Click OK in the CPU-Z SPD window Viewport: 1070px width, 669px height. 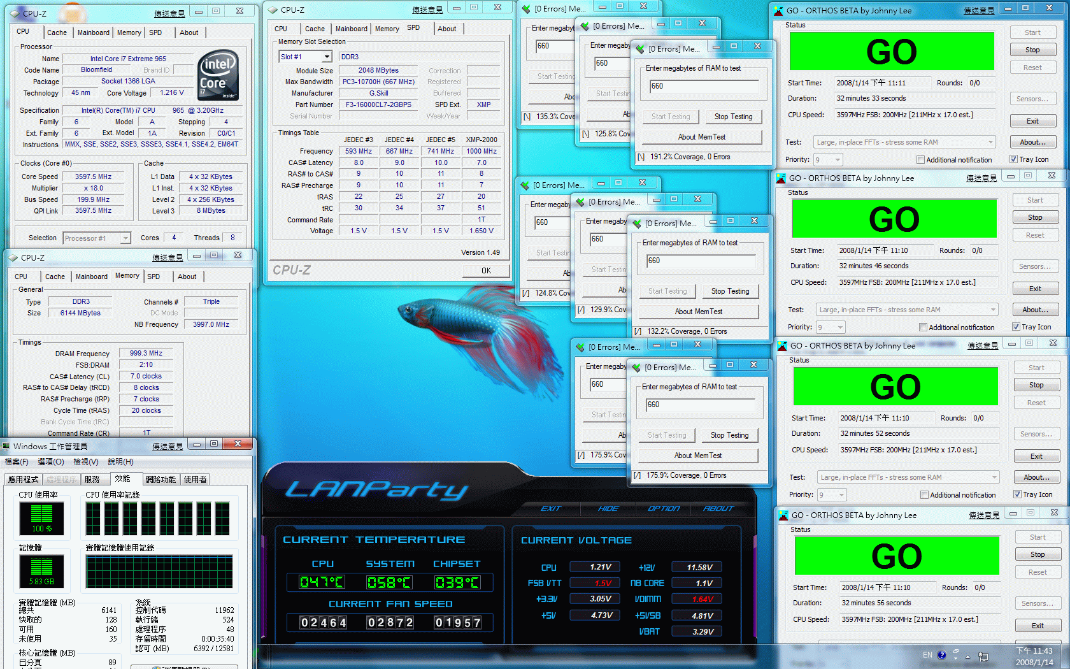(x=486, y=270)
